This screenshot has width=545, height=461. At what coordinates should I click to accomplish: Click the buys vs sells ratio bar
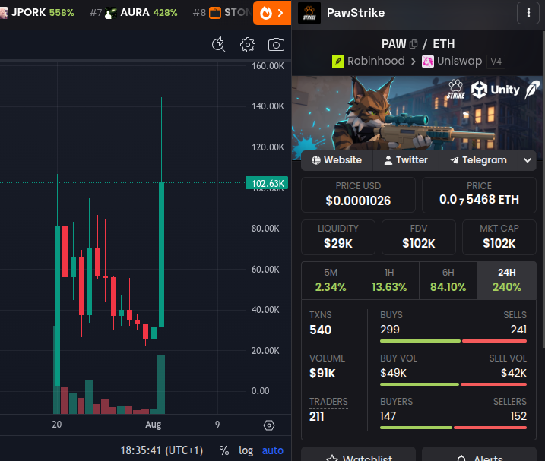pos(453,341)
